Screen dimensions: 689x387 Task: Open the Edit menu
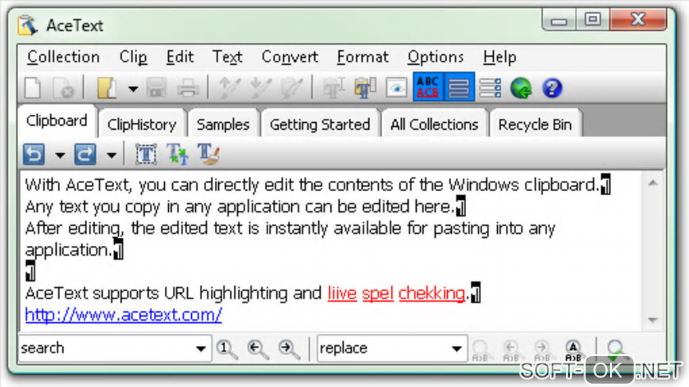pos(180,57)
